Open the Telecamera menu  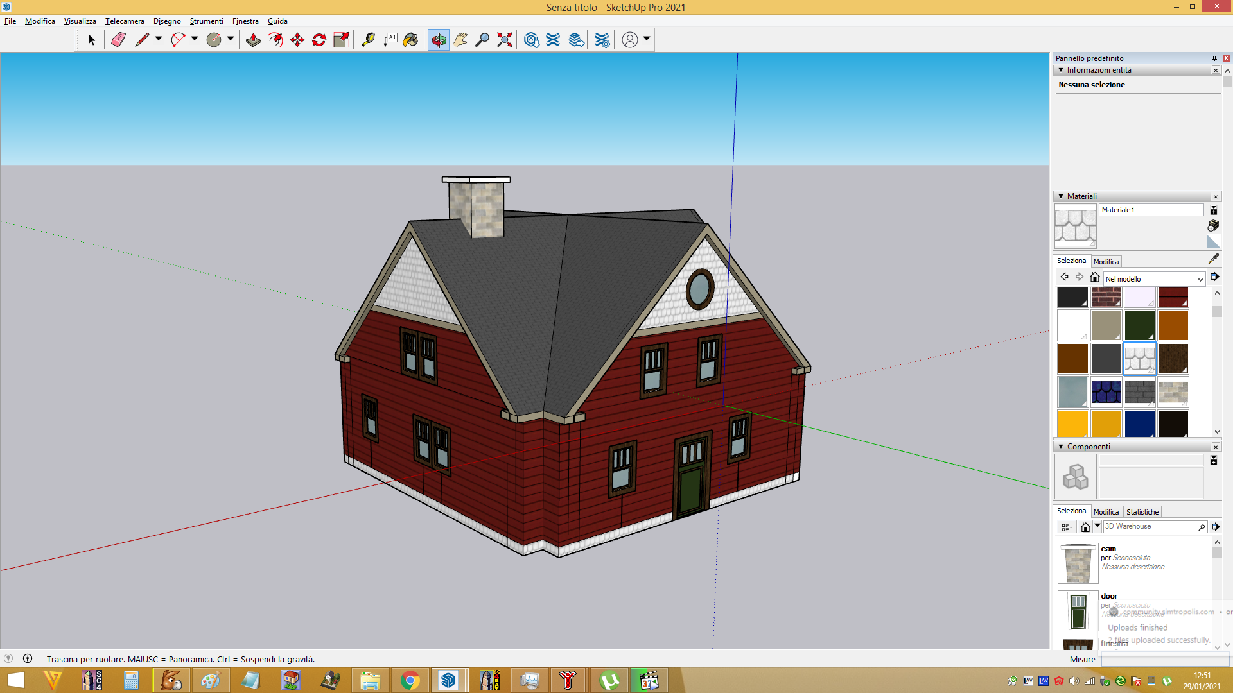tap(125, 21)
